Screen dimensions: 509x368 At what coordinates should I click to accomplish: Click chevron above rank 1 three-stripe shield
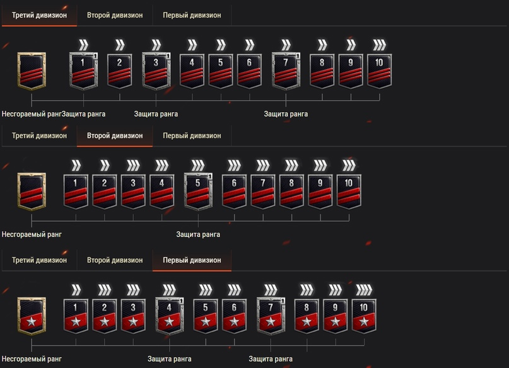coord(83,45)
